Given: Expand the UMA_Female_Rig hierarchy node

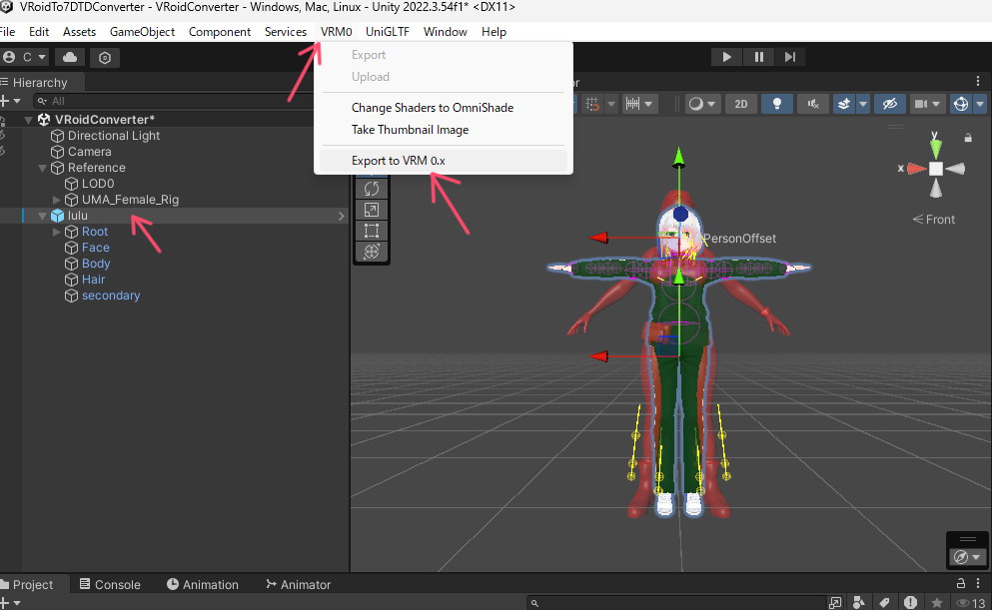Looking at the screenshot, I should pos(57,200).
